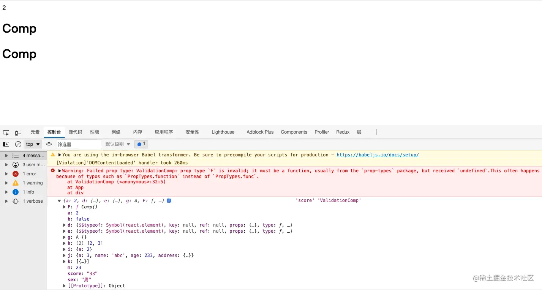Click the red error icon in the sidebar

(x=16, y=174)
